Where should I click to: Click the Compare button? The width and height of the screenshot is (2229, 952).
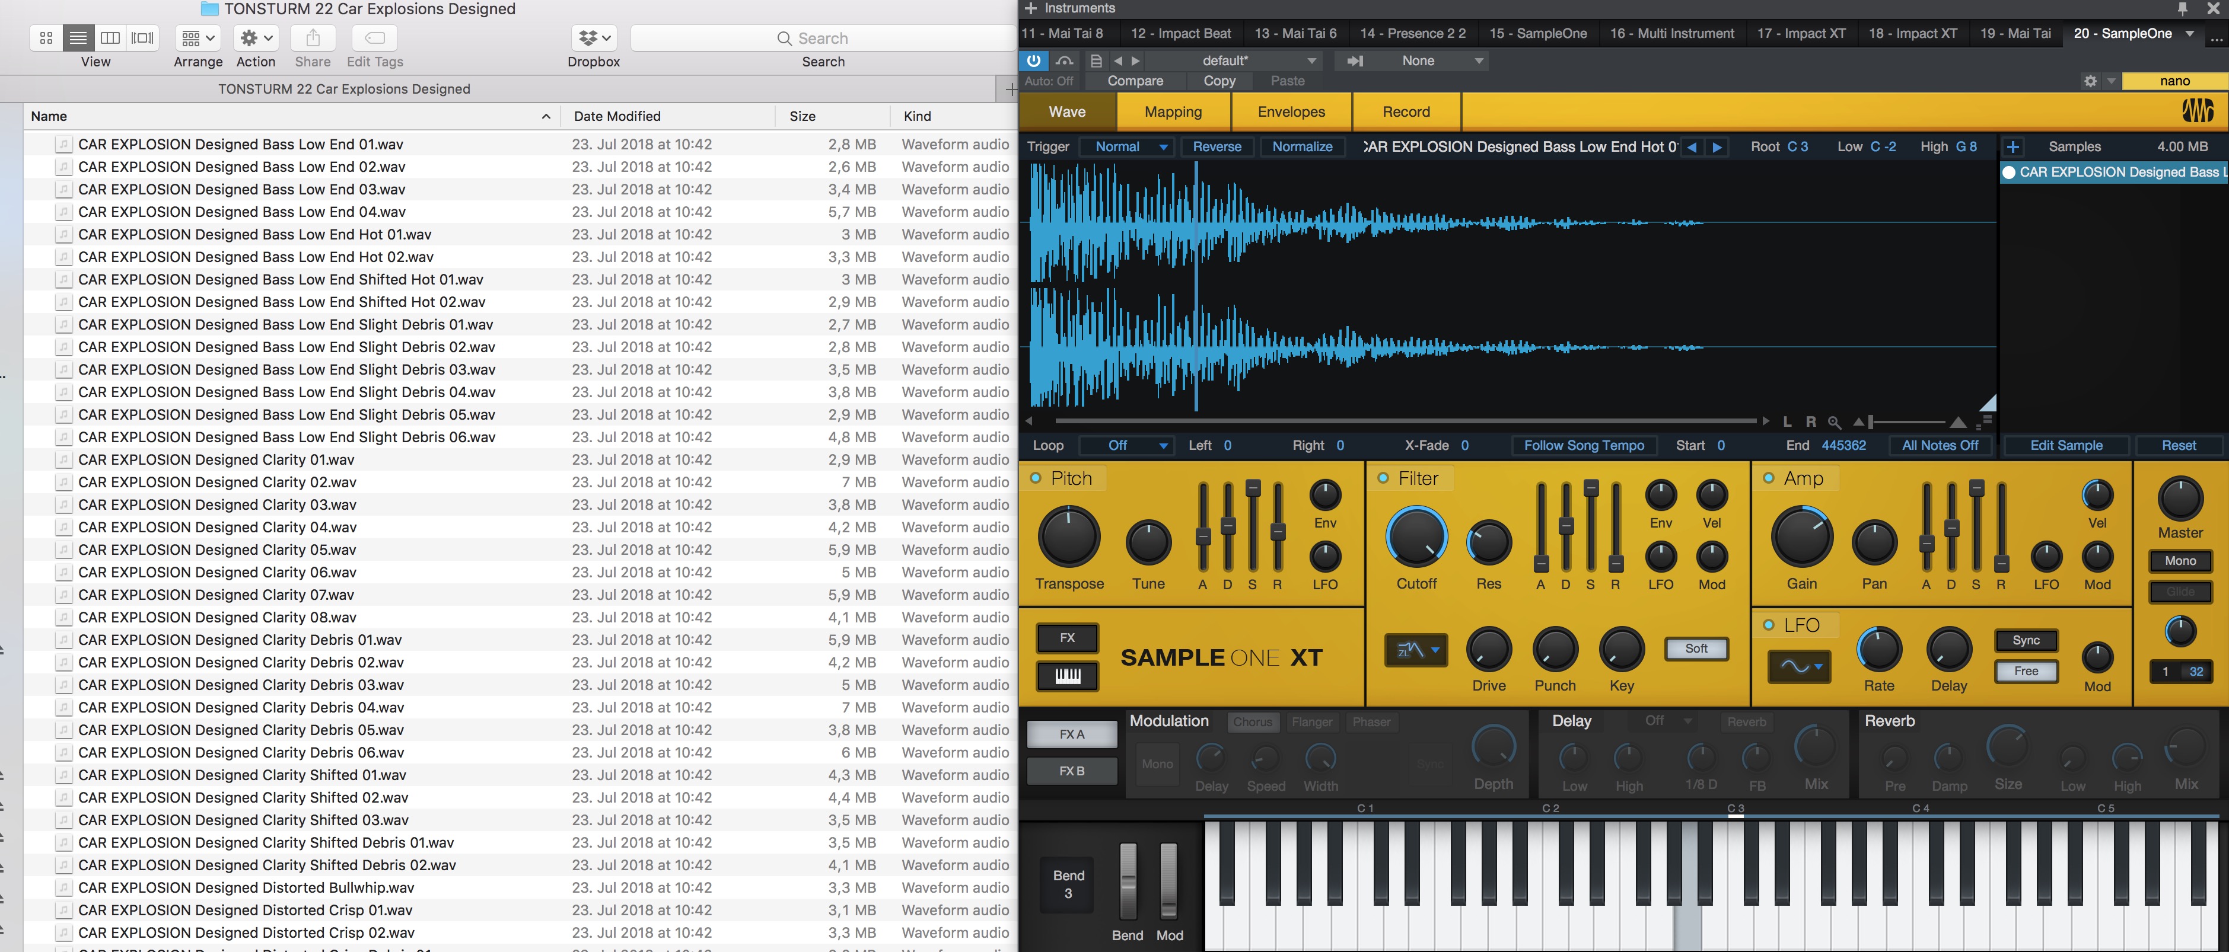(1135, 81)
